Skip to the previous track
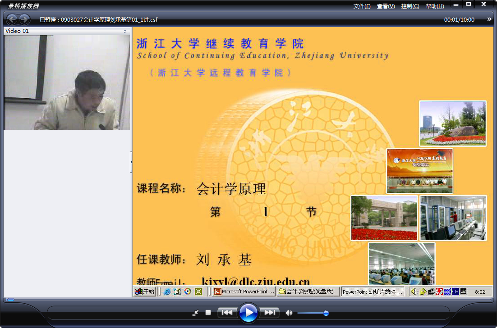This screenshot has height=328, width=497. click(227, 313)
